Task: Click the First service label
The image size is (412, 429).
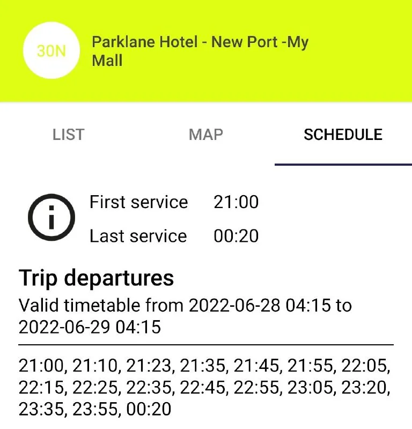Action: [138, 202]
